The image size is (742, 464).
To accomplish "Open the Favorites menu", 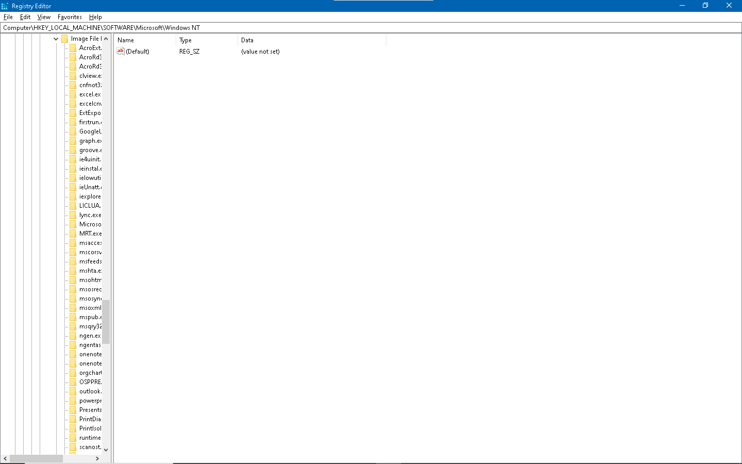I will click(70, 17).
